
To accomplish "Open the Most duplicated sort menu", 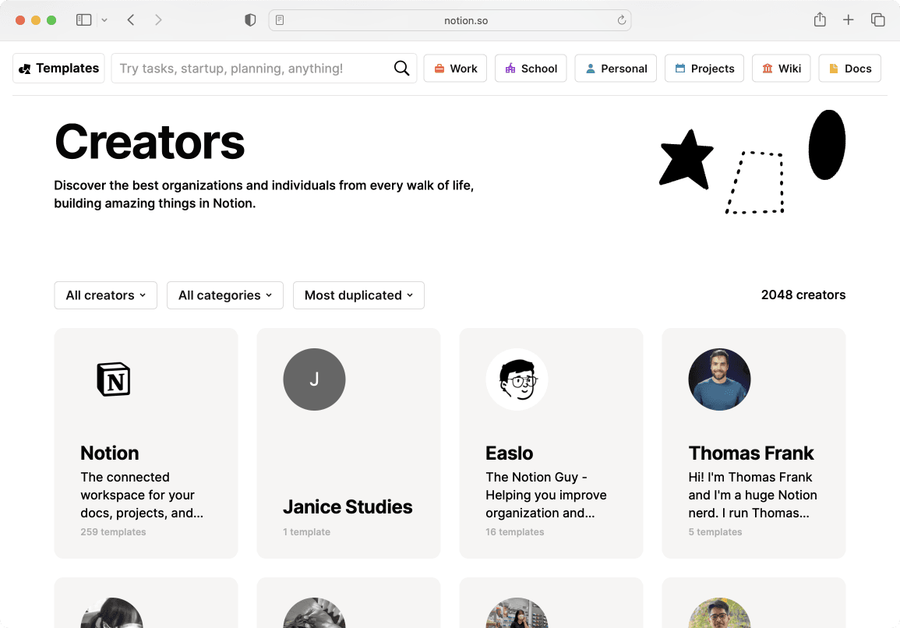I will point(358,295).
